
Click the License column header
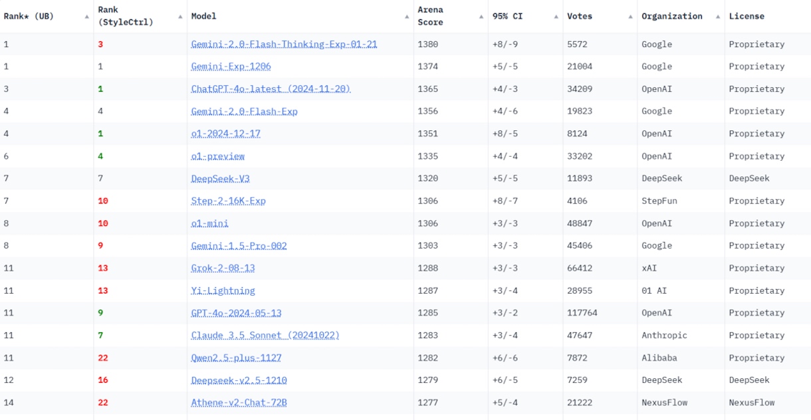747,17
